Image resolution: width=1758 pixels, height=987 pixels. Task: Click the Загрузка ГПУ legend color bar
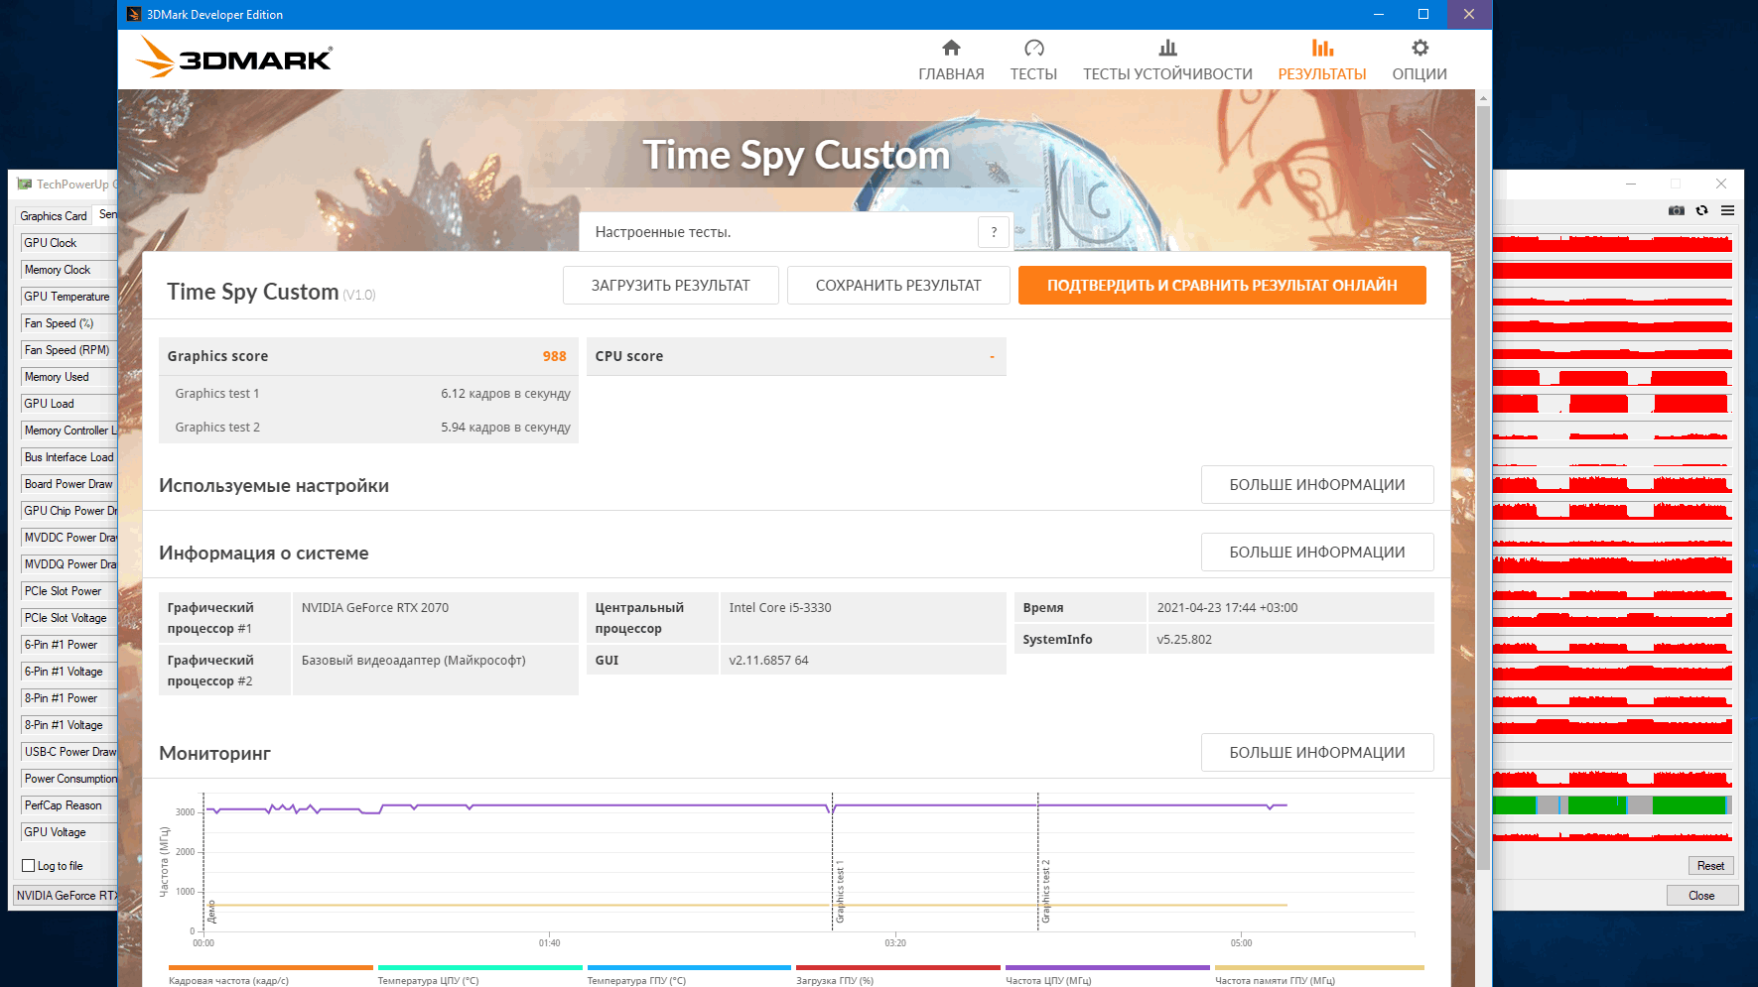(898, 967)
